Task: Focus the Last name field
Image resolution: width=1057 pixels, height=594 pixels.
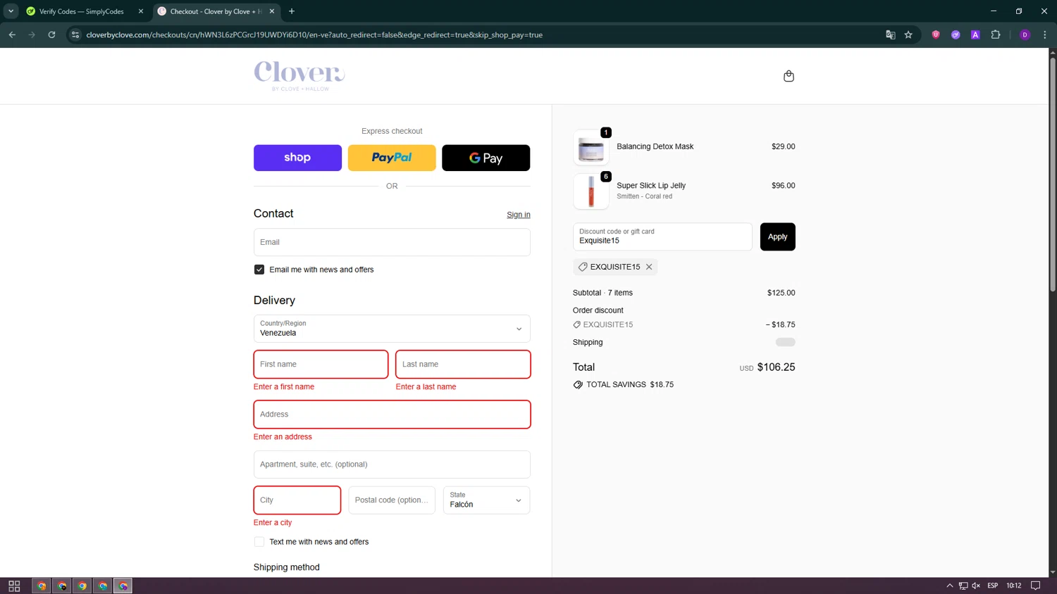Action: click(x=463, y=365)
